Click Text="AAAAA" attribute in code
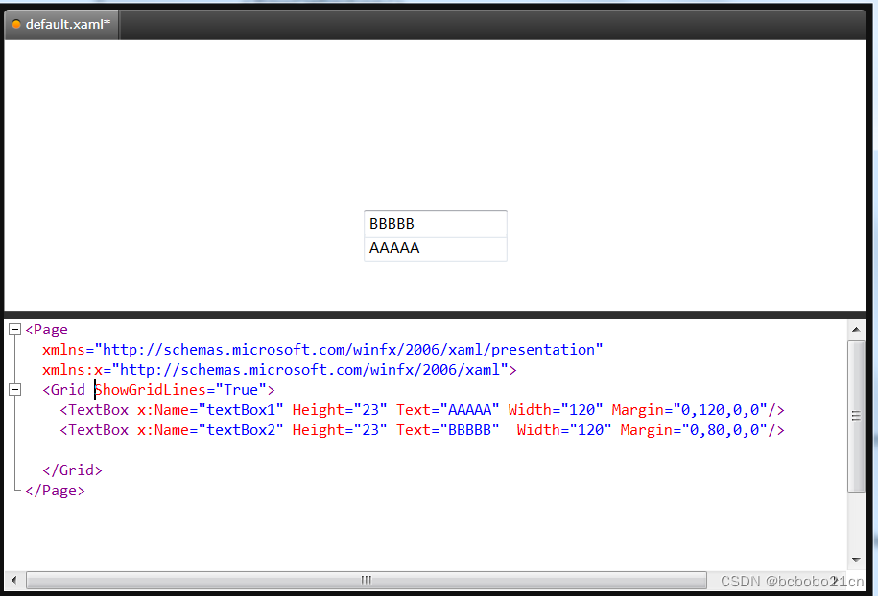This screenshot has width=878, height=596. pyautogui.click(x=447, y=410)
